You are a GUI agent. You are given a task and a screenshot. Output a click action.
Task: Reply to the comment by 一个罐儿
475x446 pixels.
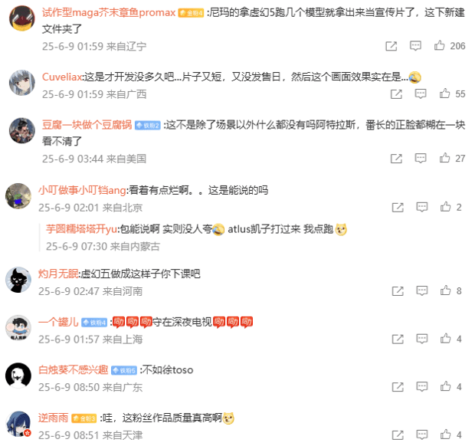[x=421, y=339]
